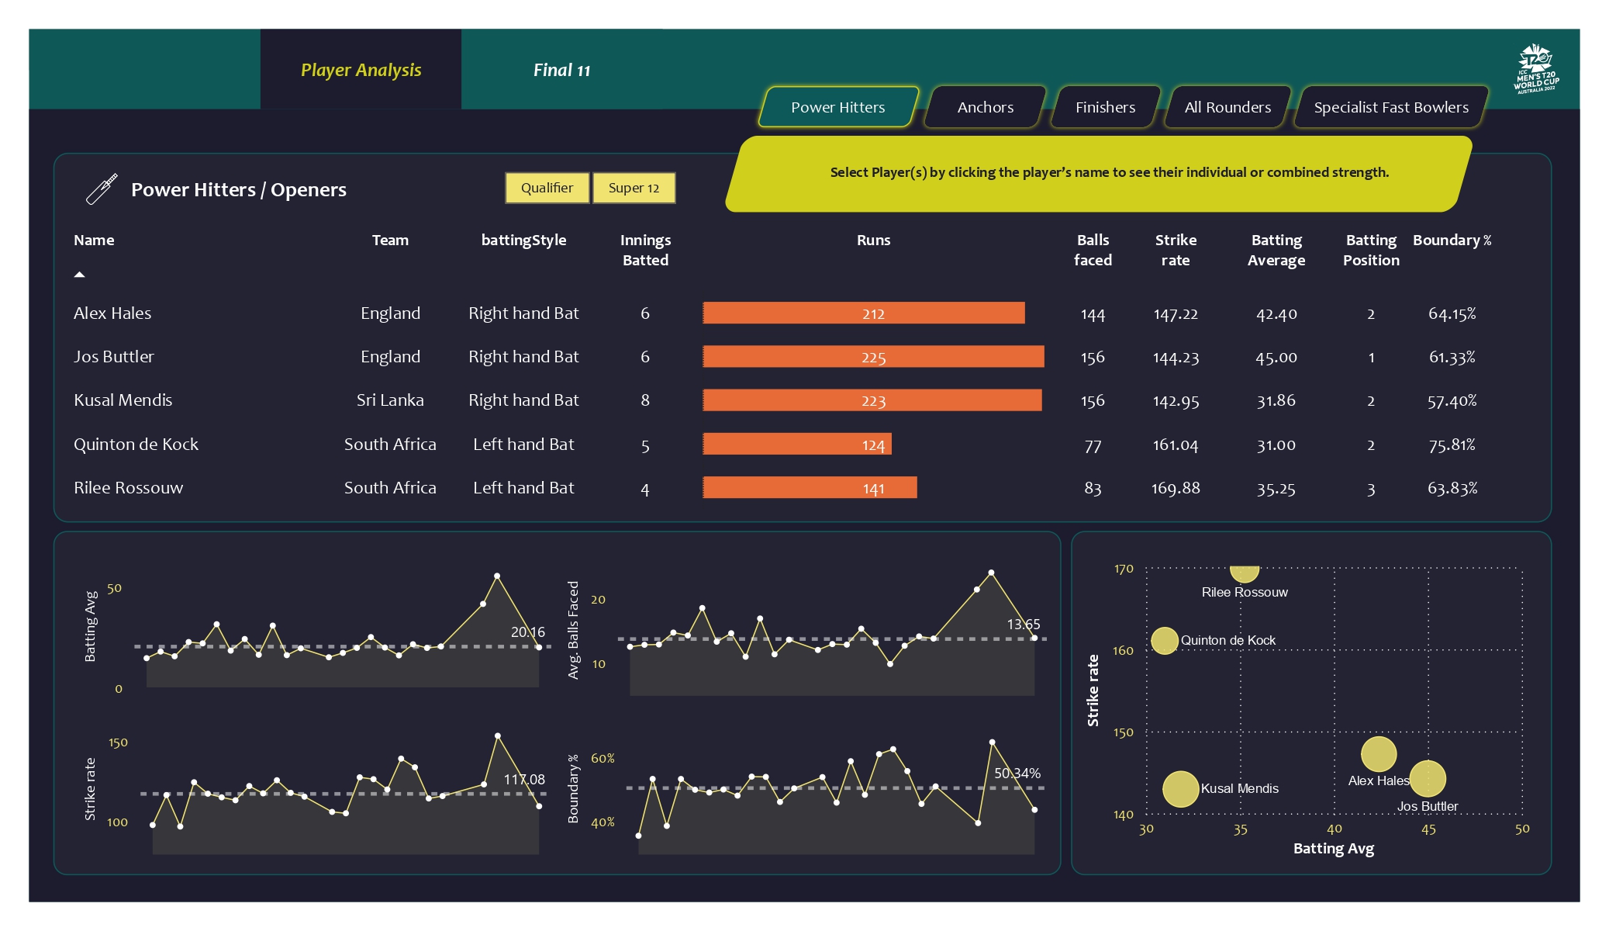The height and width of the screenshot is (931, 1609).
Task: Select Jos Buttler bubble in scatter chart
Action: tap(1428, 778)
